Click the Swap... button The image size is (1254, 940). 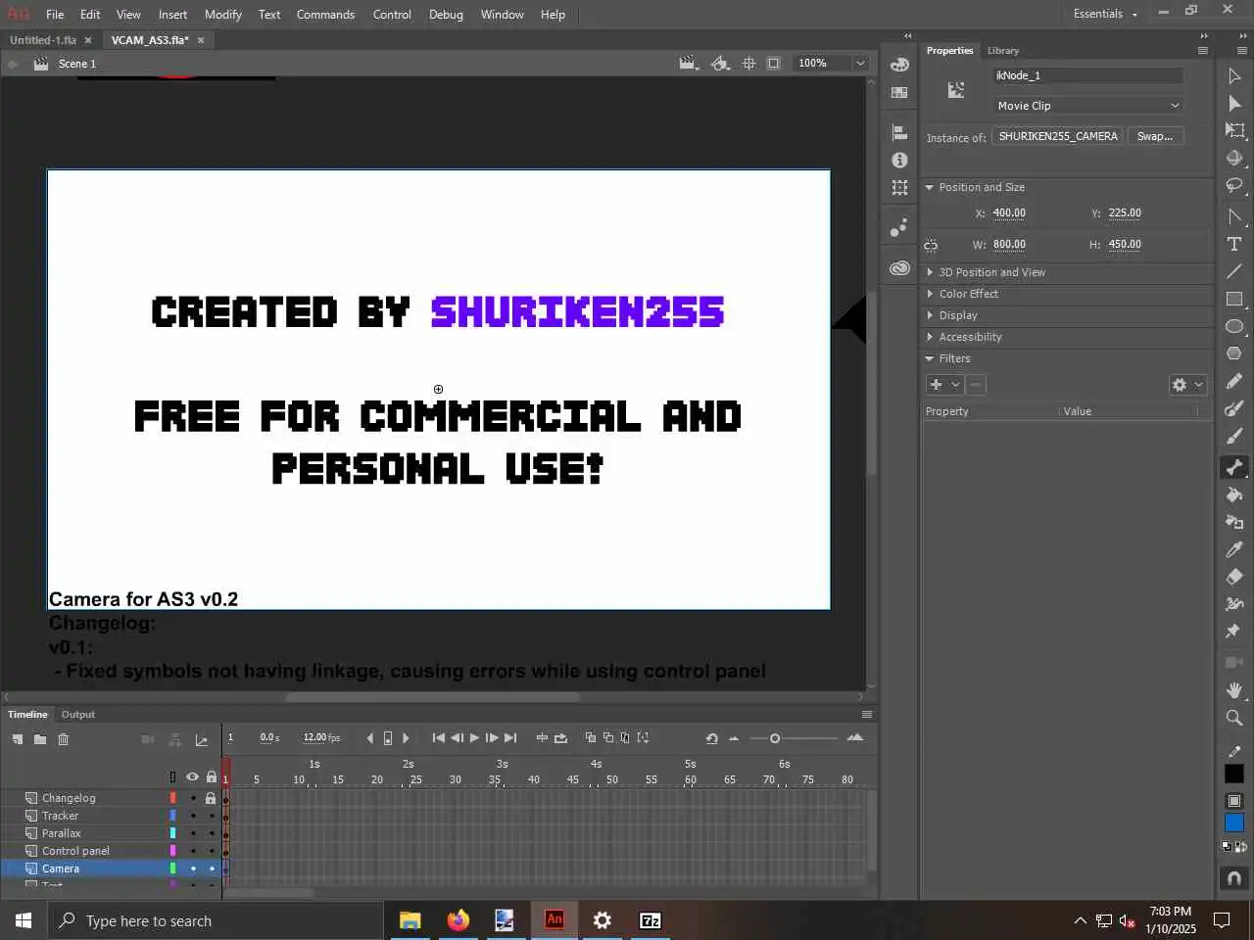click(1155, 136)
